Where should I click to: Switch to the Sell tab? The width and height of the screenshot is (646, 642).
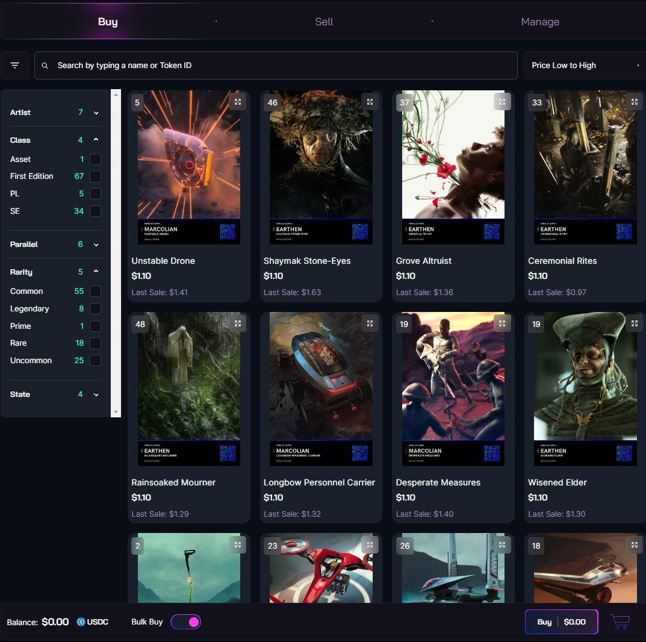[324, 22]
